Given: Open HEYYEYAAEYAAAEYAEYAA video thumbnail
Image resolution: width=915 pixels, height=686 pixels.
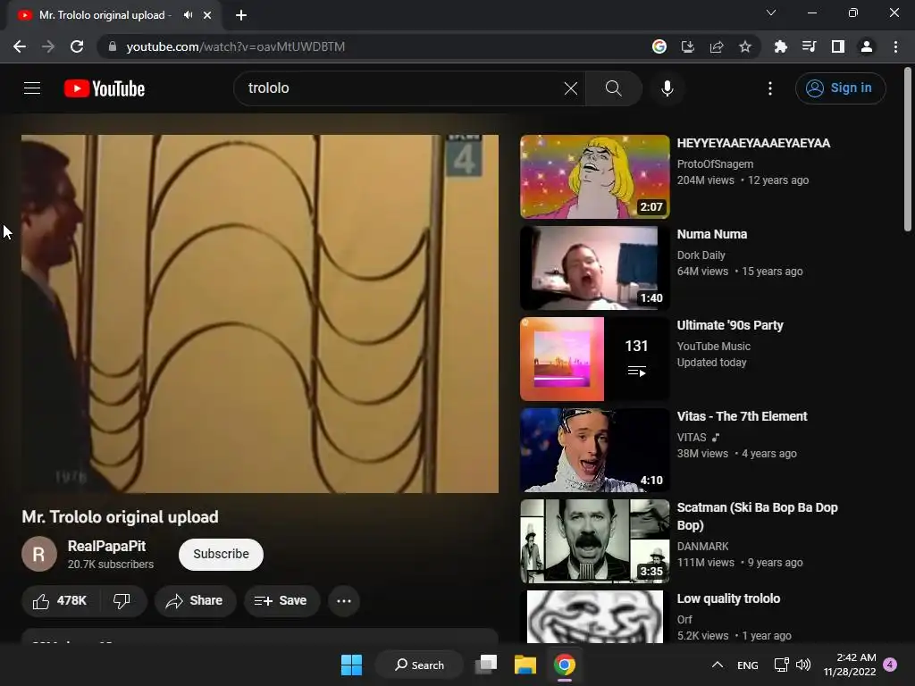Looking at the screenshot, I should [x=594, y=177].
